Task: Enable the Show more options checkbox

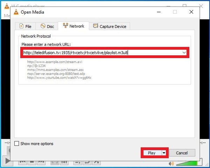Action: point(16,143)
